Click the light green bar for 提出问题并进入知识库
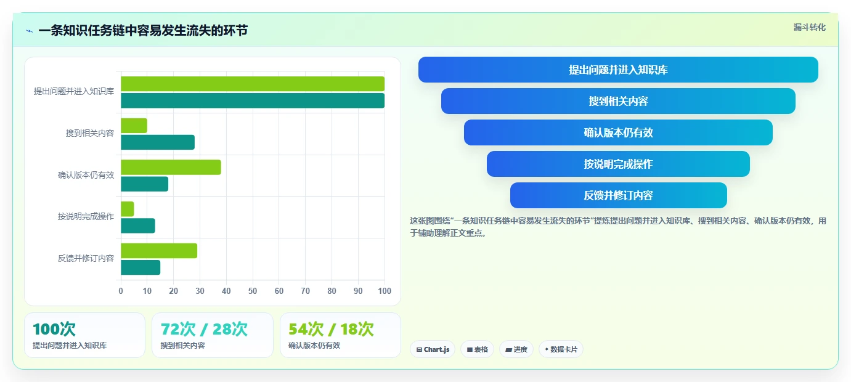851x382 pixels. pos(253,84)
